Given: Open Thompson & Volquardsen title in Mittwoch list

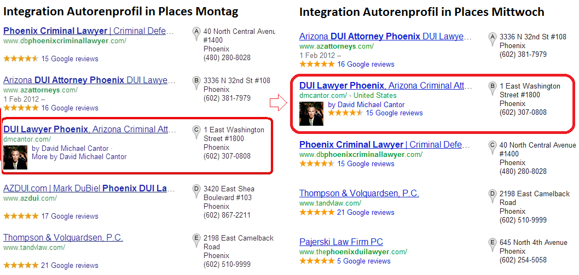Looking at the screenshot, I should 360,193.
